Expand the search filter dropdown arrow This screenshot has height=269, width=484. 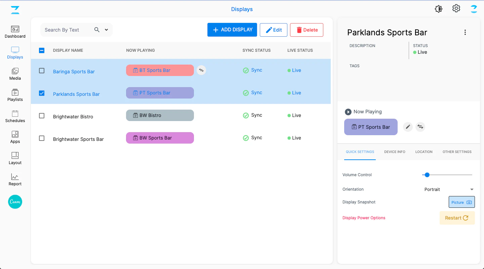coord(106,30)
